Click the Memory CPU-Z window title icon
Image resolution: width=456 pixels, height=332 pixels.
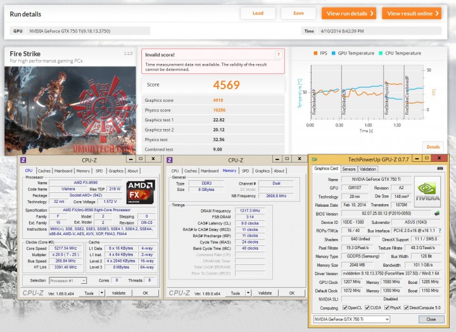170,160
